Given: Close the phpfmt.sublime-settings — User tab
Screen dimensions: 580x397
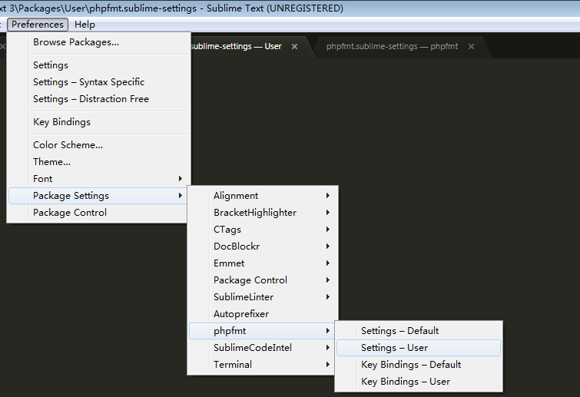Looking at the screenshot, I should (294, 47).
